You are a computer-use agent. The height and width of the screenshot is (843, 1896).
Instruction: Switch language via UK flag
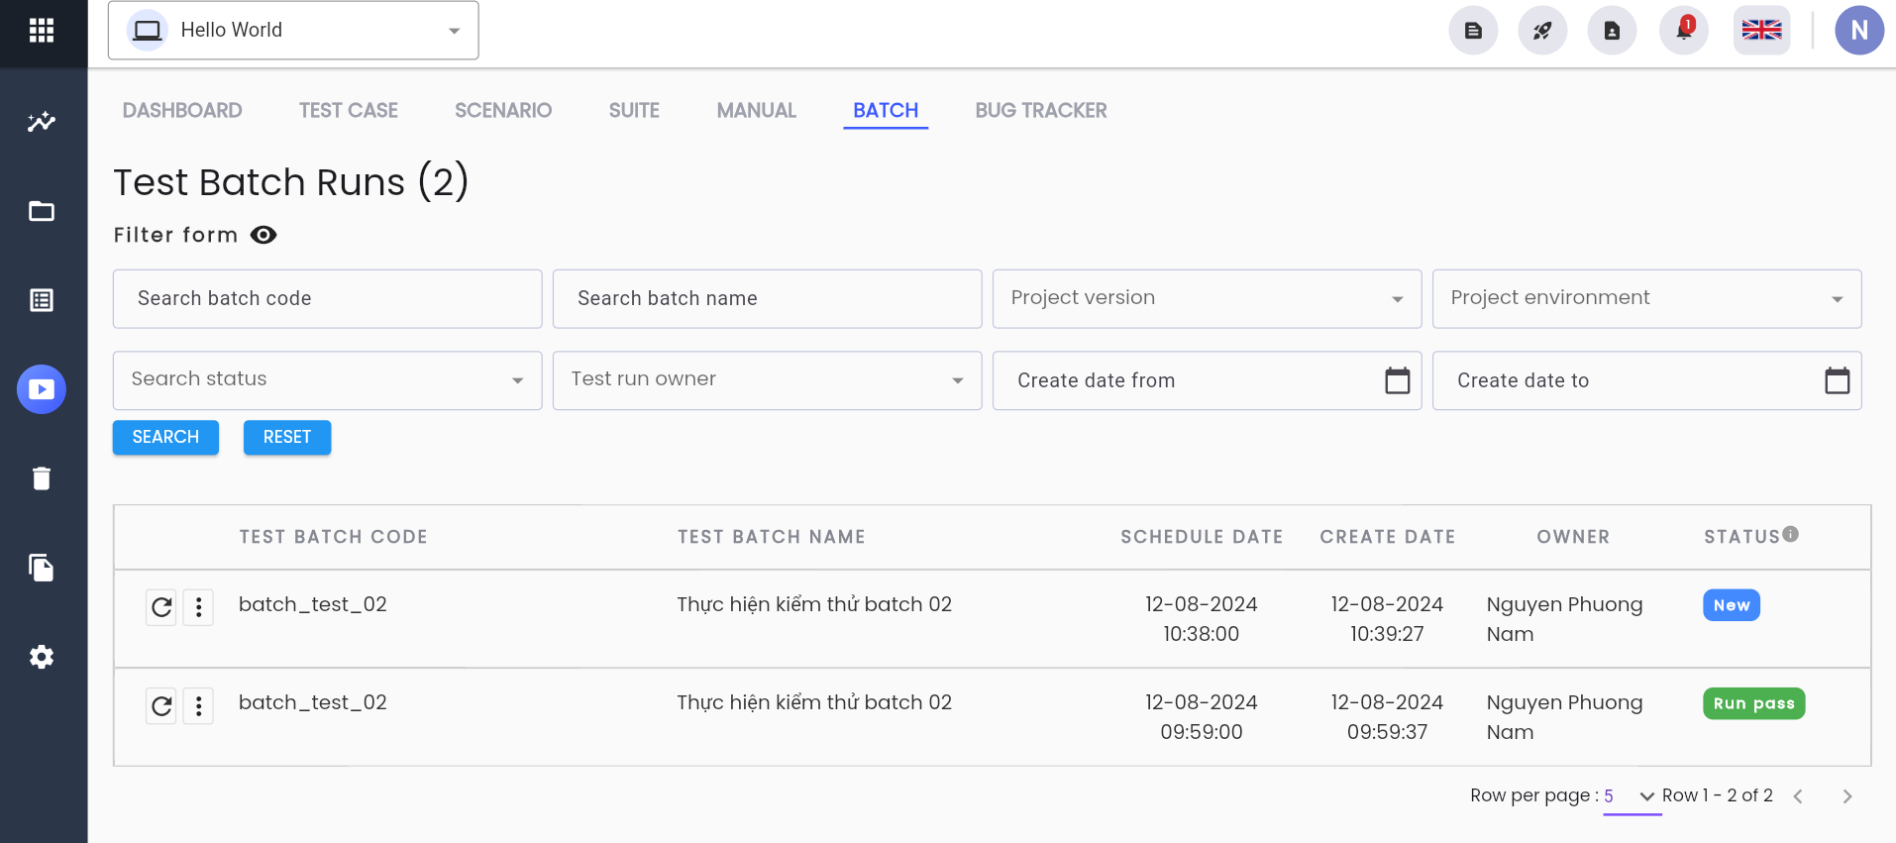[x=1761, y=31]
